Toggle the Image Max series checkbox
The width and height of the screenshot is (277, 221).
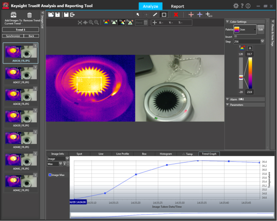click(x=50, y=175)
